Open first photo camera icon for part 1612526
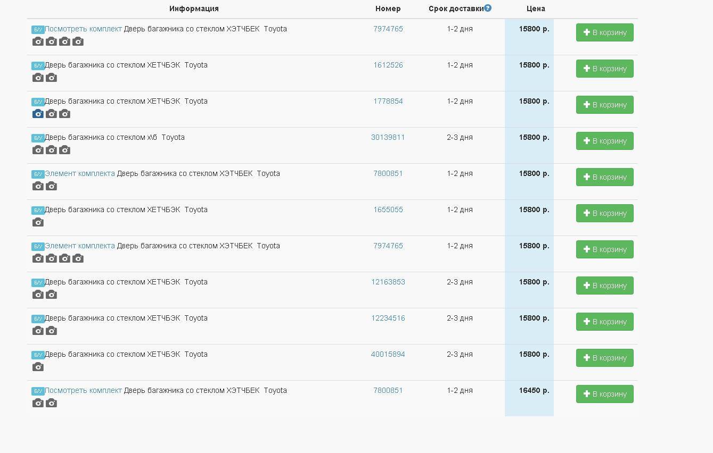The image size is (713, 453). (38, 78)
